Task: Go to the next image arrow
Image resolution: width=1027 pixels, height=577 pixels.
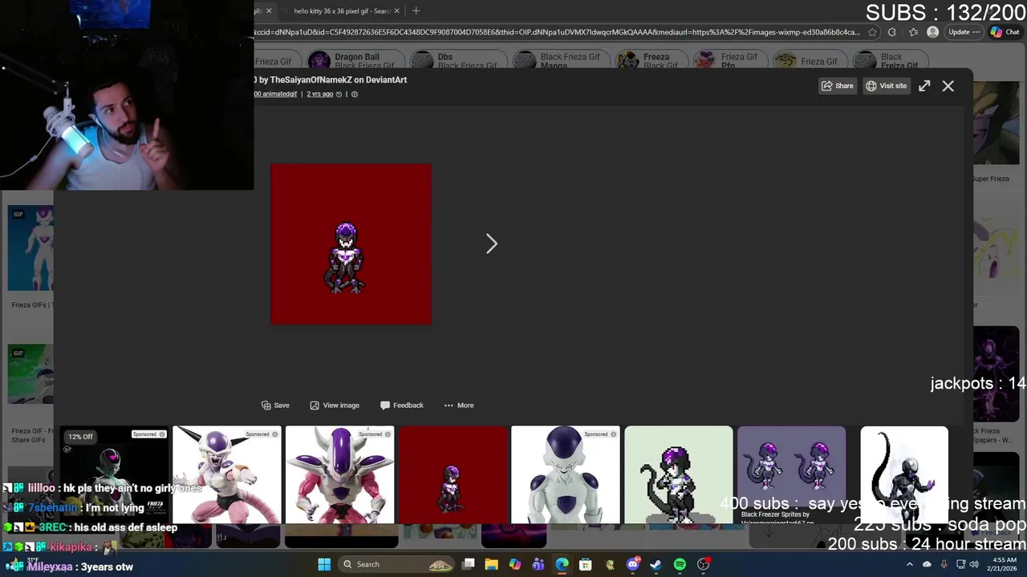Action: 492,244
